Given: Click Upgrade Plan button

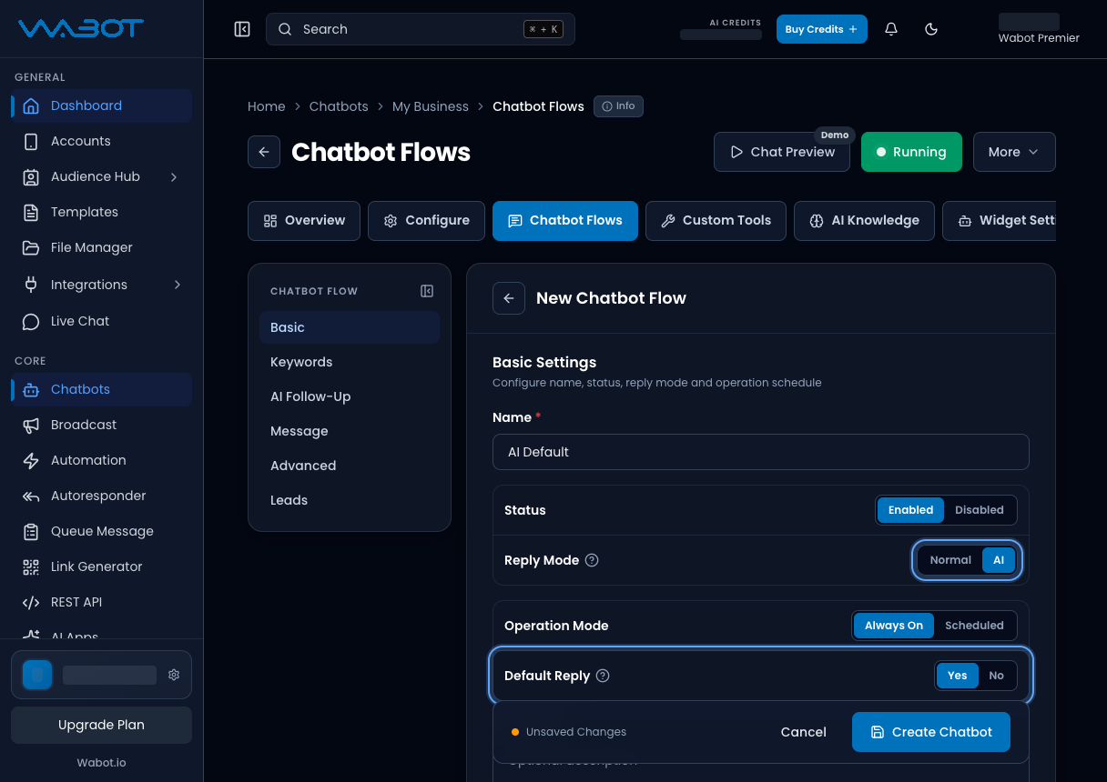Looking at the screenshot, I should click(x=101, y=725).
